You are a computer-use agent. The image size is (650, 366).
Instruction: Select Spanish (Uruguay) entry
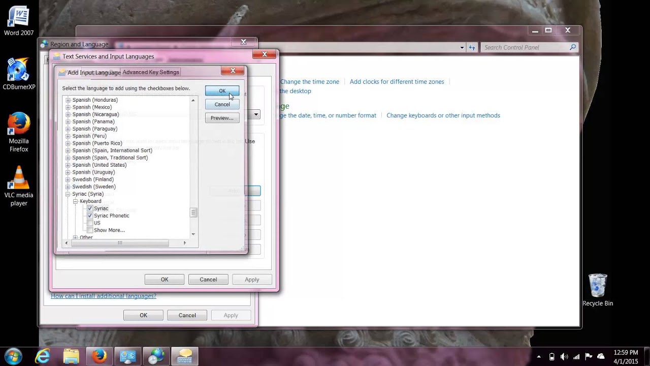[94, 172]
